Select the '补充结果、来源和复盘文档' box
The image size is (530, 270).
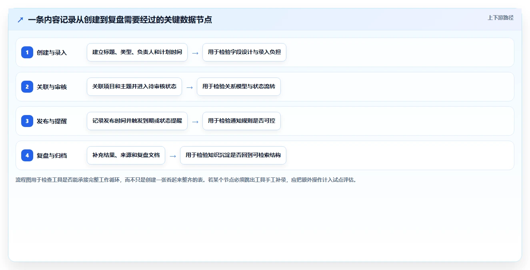[126, 155]
